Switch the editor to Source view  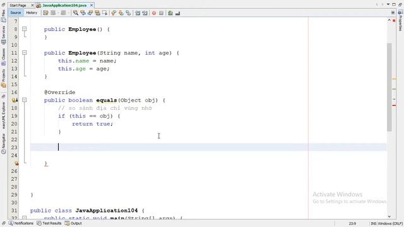point(15,13)
